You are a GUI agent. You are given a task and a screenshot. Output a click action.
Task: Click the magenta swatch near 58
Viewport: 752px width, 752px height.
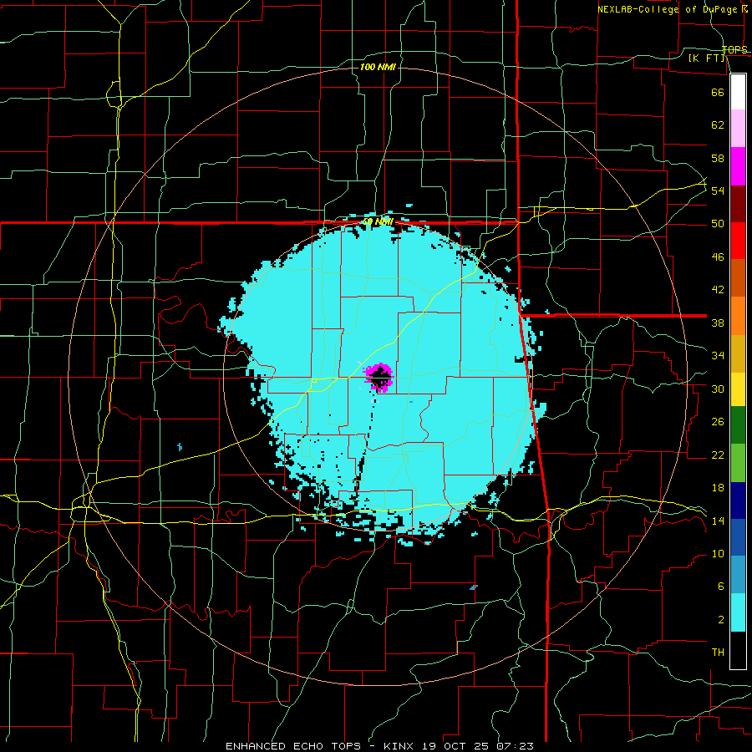click(x=738, y=166)
